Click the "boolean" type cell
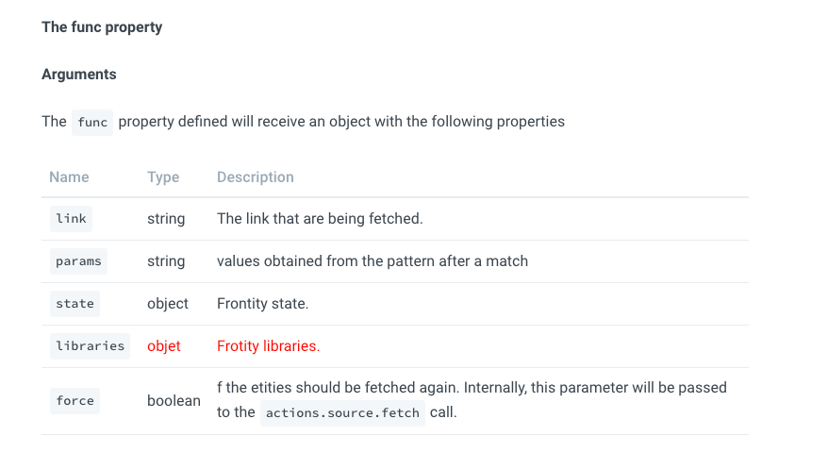Screen dimensions: 828x469 point(174,401)
